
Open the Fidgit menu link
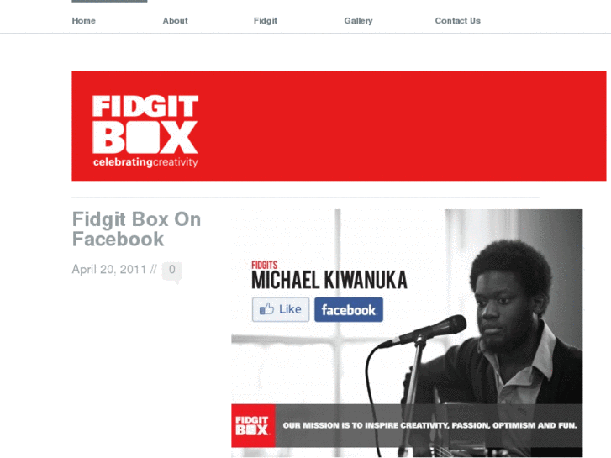tap(266, 21)
